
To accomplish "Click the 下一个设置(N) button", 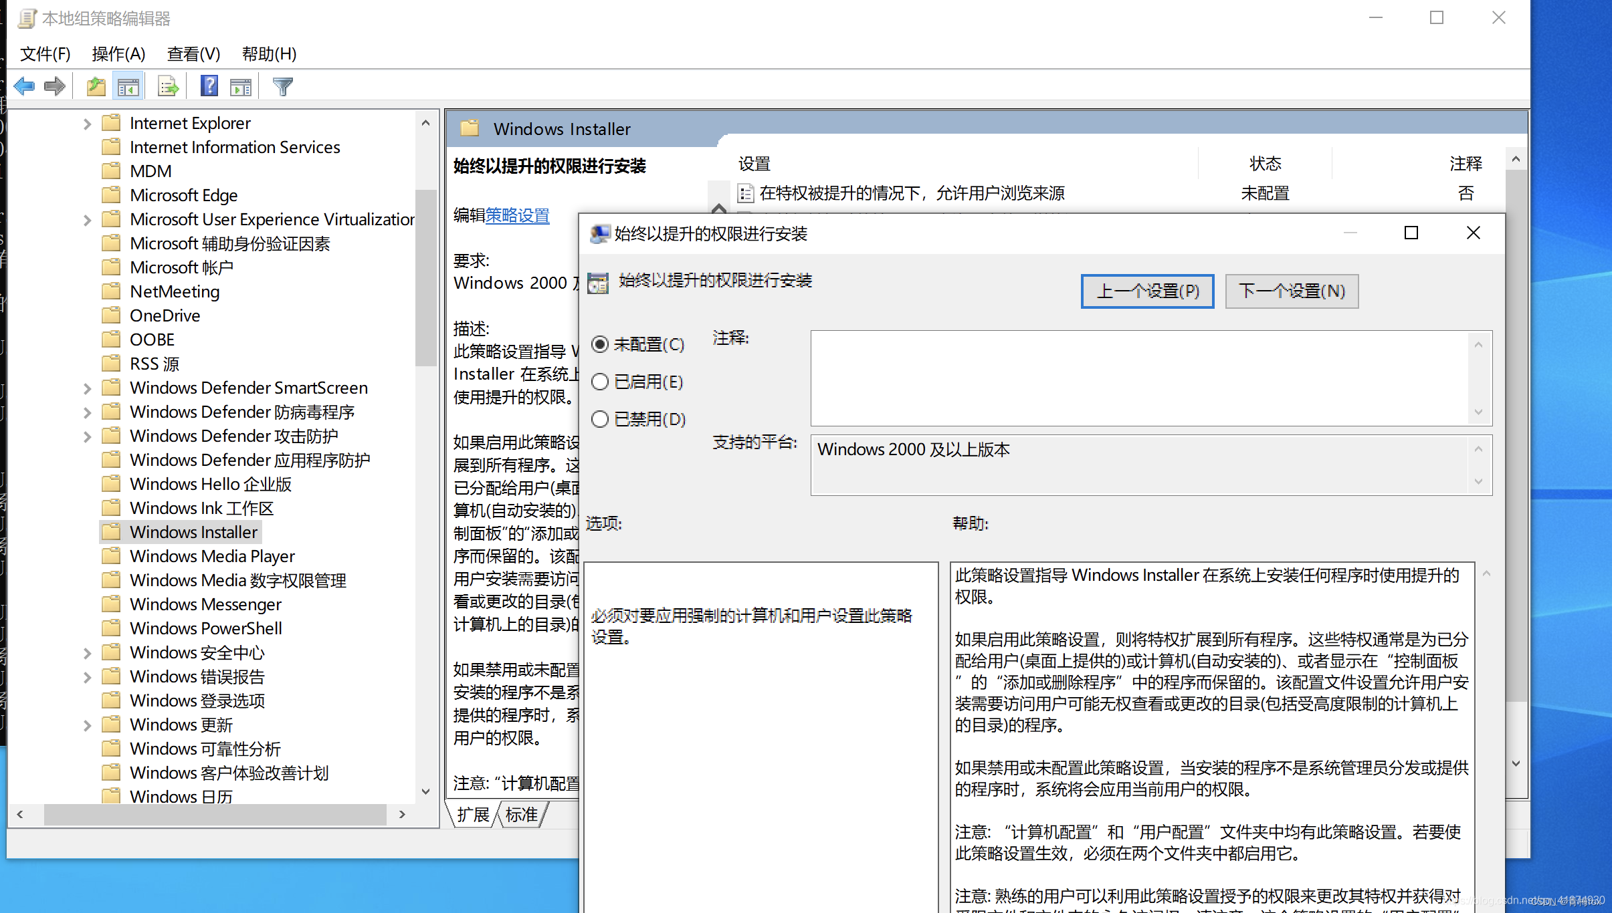I will [x=1291, y=291].
